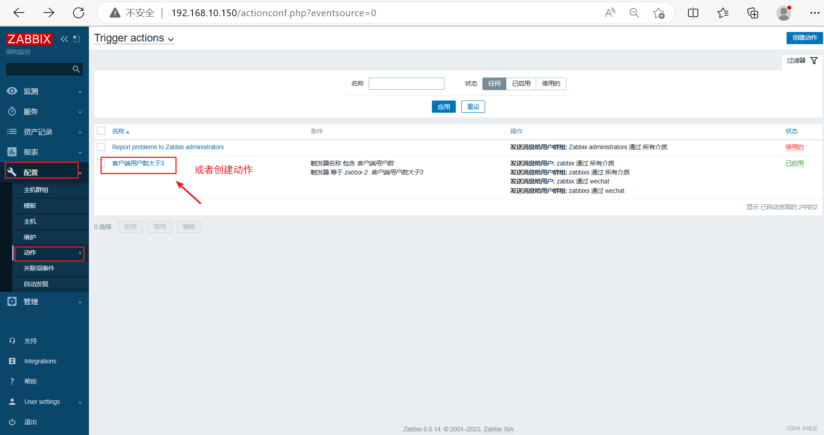Collapse the sidebar with double-chevron icon
The width and height of the screenshot is (824, 435).
(64, 39)
